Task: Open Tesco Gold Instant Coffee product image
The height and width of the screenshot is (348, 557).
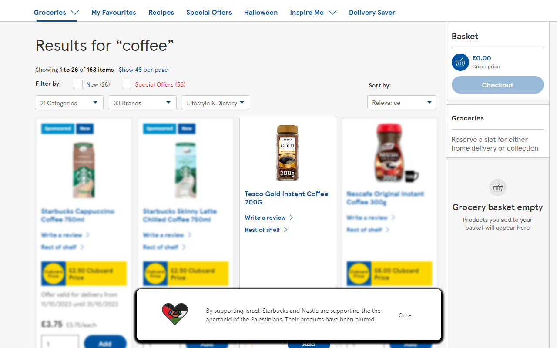Action: click(287, 153)
